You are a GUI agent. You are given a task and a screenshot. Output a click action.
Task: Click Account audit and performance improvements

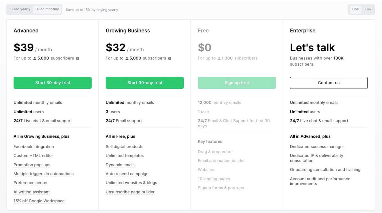320,181
